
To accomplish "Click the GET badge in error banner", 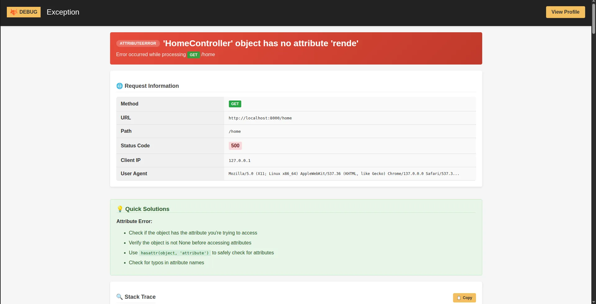I will click(193, 55).
